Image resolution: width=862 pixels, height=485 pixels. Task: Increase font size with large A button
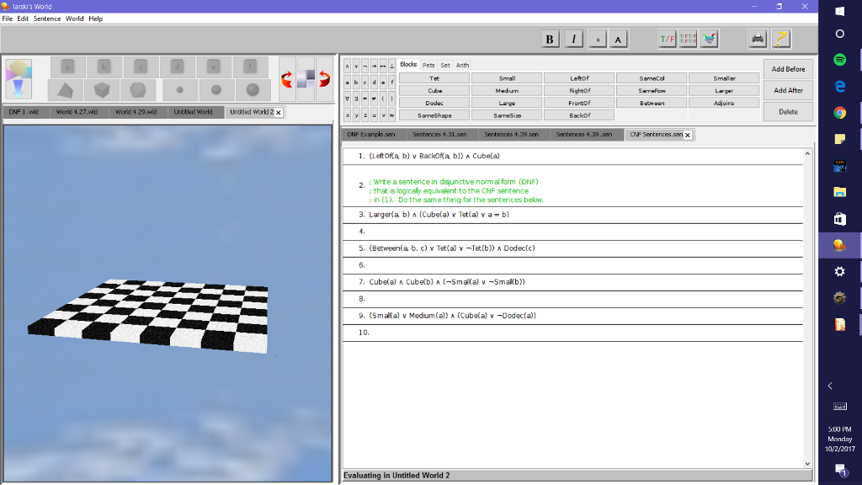point(618,39)
